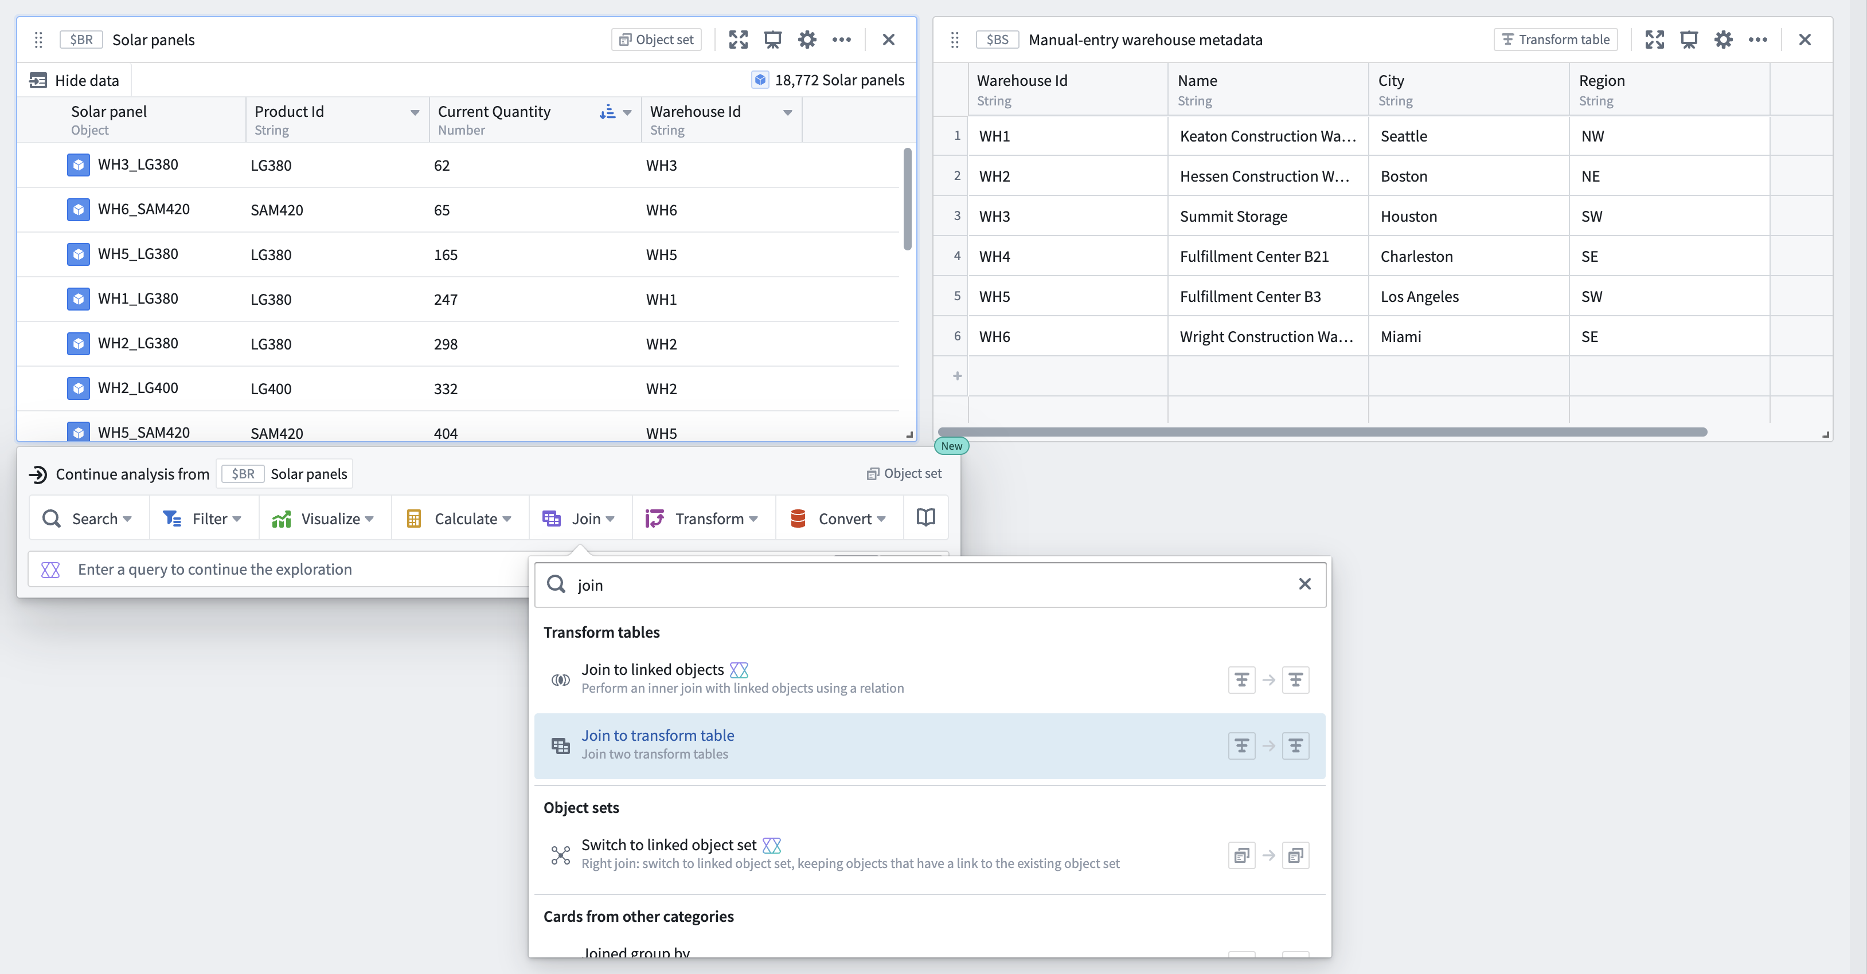Open the Search dropdown
The image size is (1867, 974).
(88, 519)
